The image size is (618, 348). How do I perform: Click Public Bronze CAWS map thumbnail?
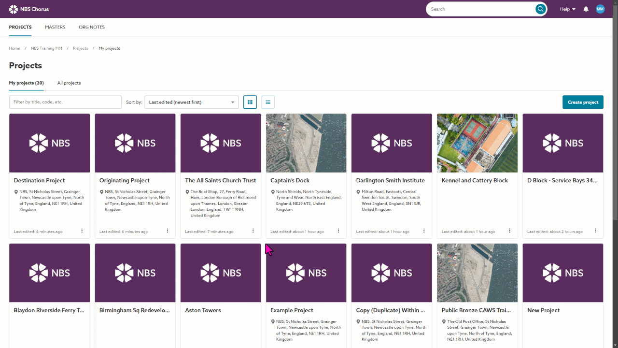477,273
